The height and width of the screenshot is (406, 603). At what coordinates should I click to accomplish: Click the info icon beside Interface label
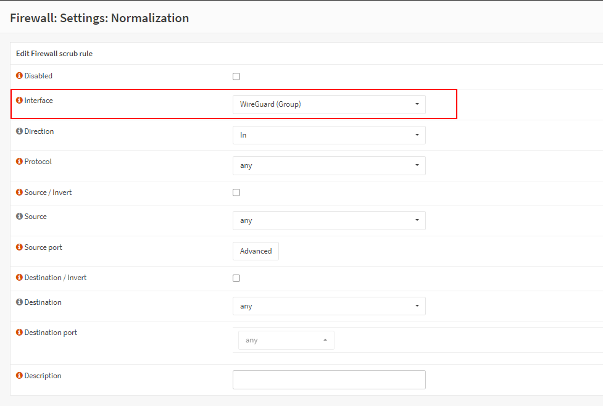coord(19,101)
